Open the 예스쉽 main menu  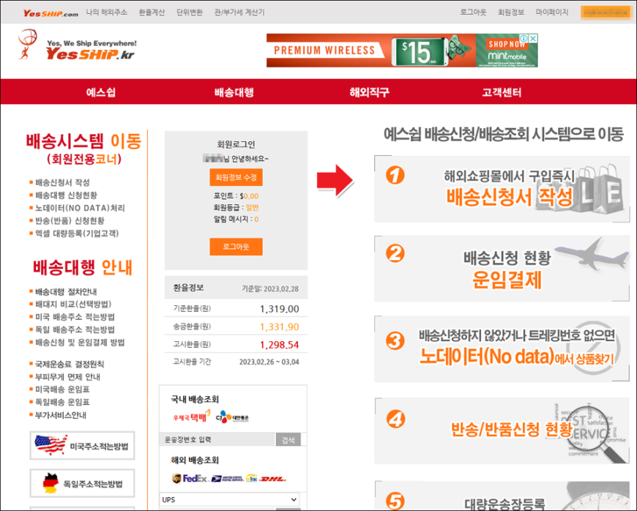101,92
